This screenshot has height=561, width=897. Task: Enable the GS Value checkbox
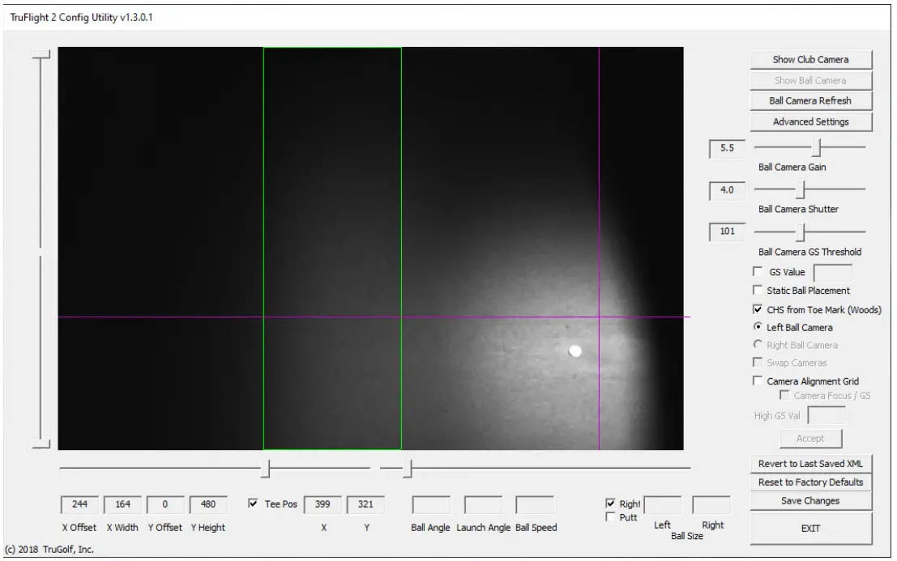pos(758,271)
